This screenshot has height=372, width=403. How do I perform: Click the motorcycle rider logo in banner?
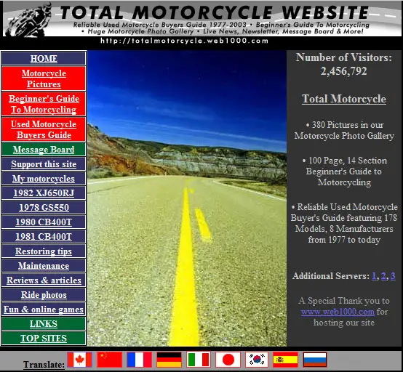(28, 20)
